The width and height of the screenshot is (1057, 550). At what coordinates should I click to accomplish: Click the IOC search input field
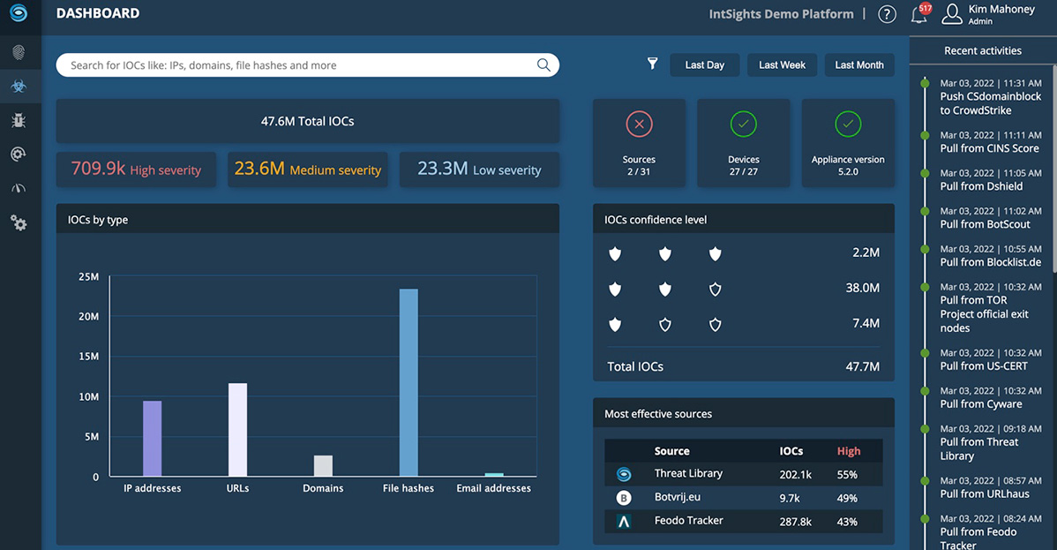(x=307, y=64)
